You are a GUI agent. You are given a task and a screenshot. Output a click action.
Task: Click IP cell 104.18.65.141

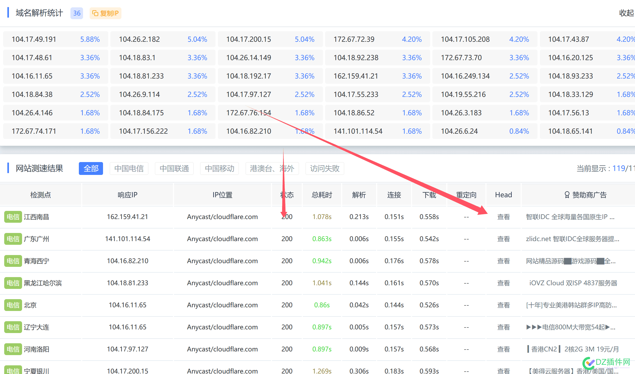pyautogui.click(x=587, y=131)
